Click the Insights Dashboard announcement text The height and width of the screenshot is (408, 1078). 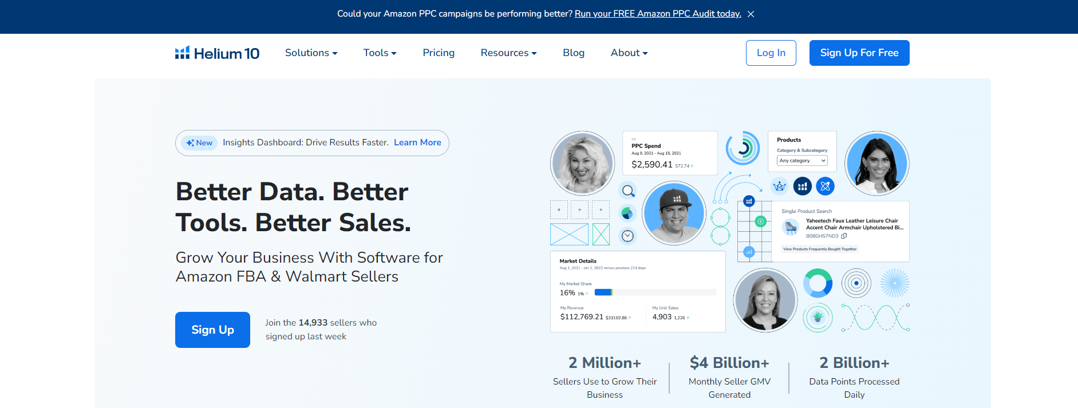306,142
